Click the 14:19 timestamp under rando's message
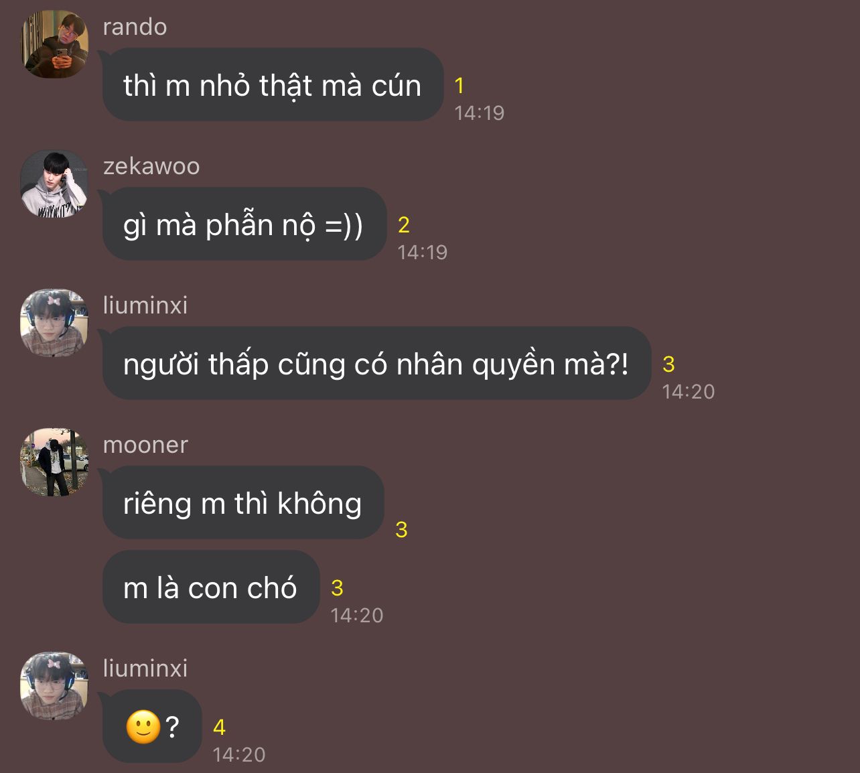Viewport: 860px width, 773px height. (x=480, y=113)
